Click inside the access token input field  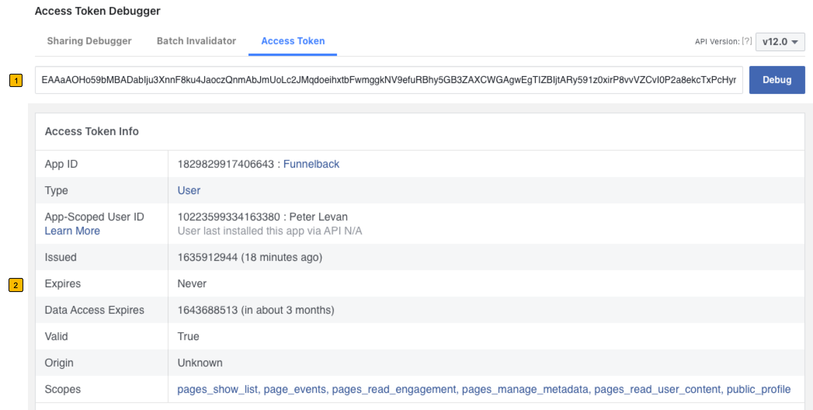[388, 80]
